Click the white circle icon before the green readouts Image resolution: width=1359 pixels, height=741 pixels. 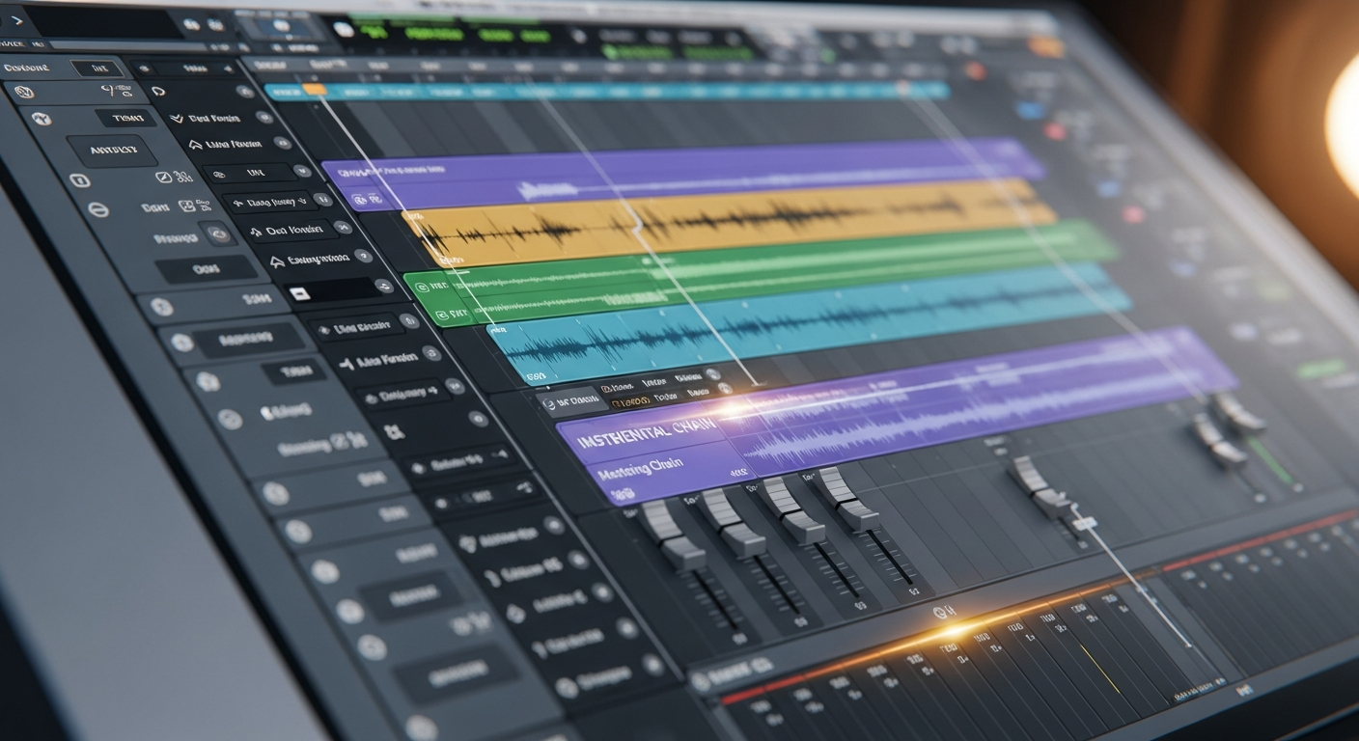pyautogui.click(x=345, y=29)
